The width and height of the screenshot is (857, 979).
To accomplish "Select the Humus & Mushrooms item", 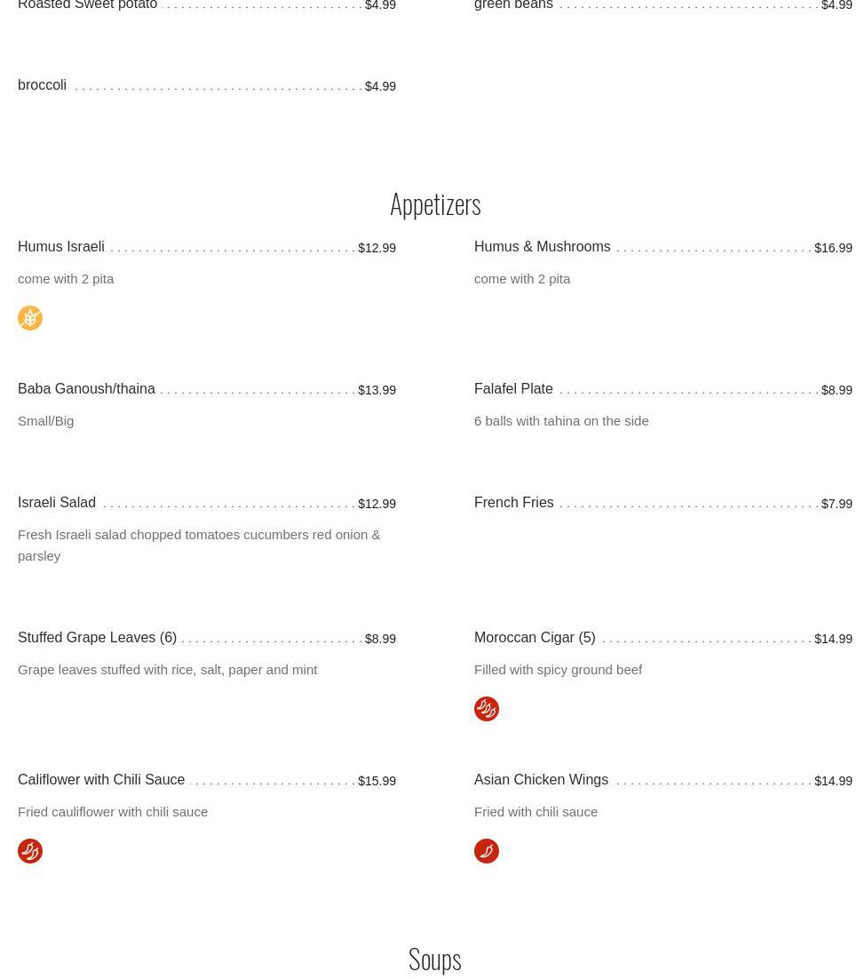I will click(542, 247).
